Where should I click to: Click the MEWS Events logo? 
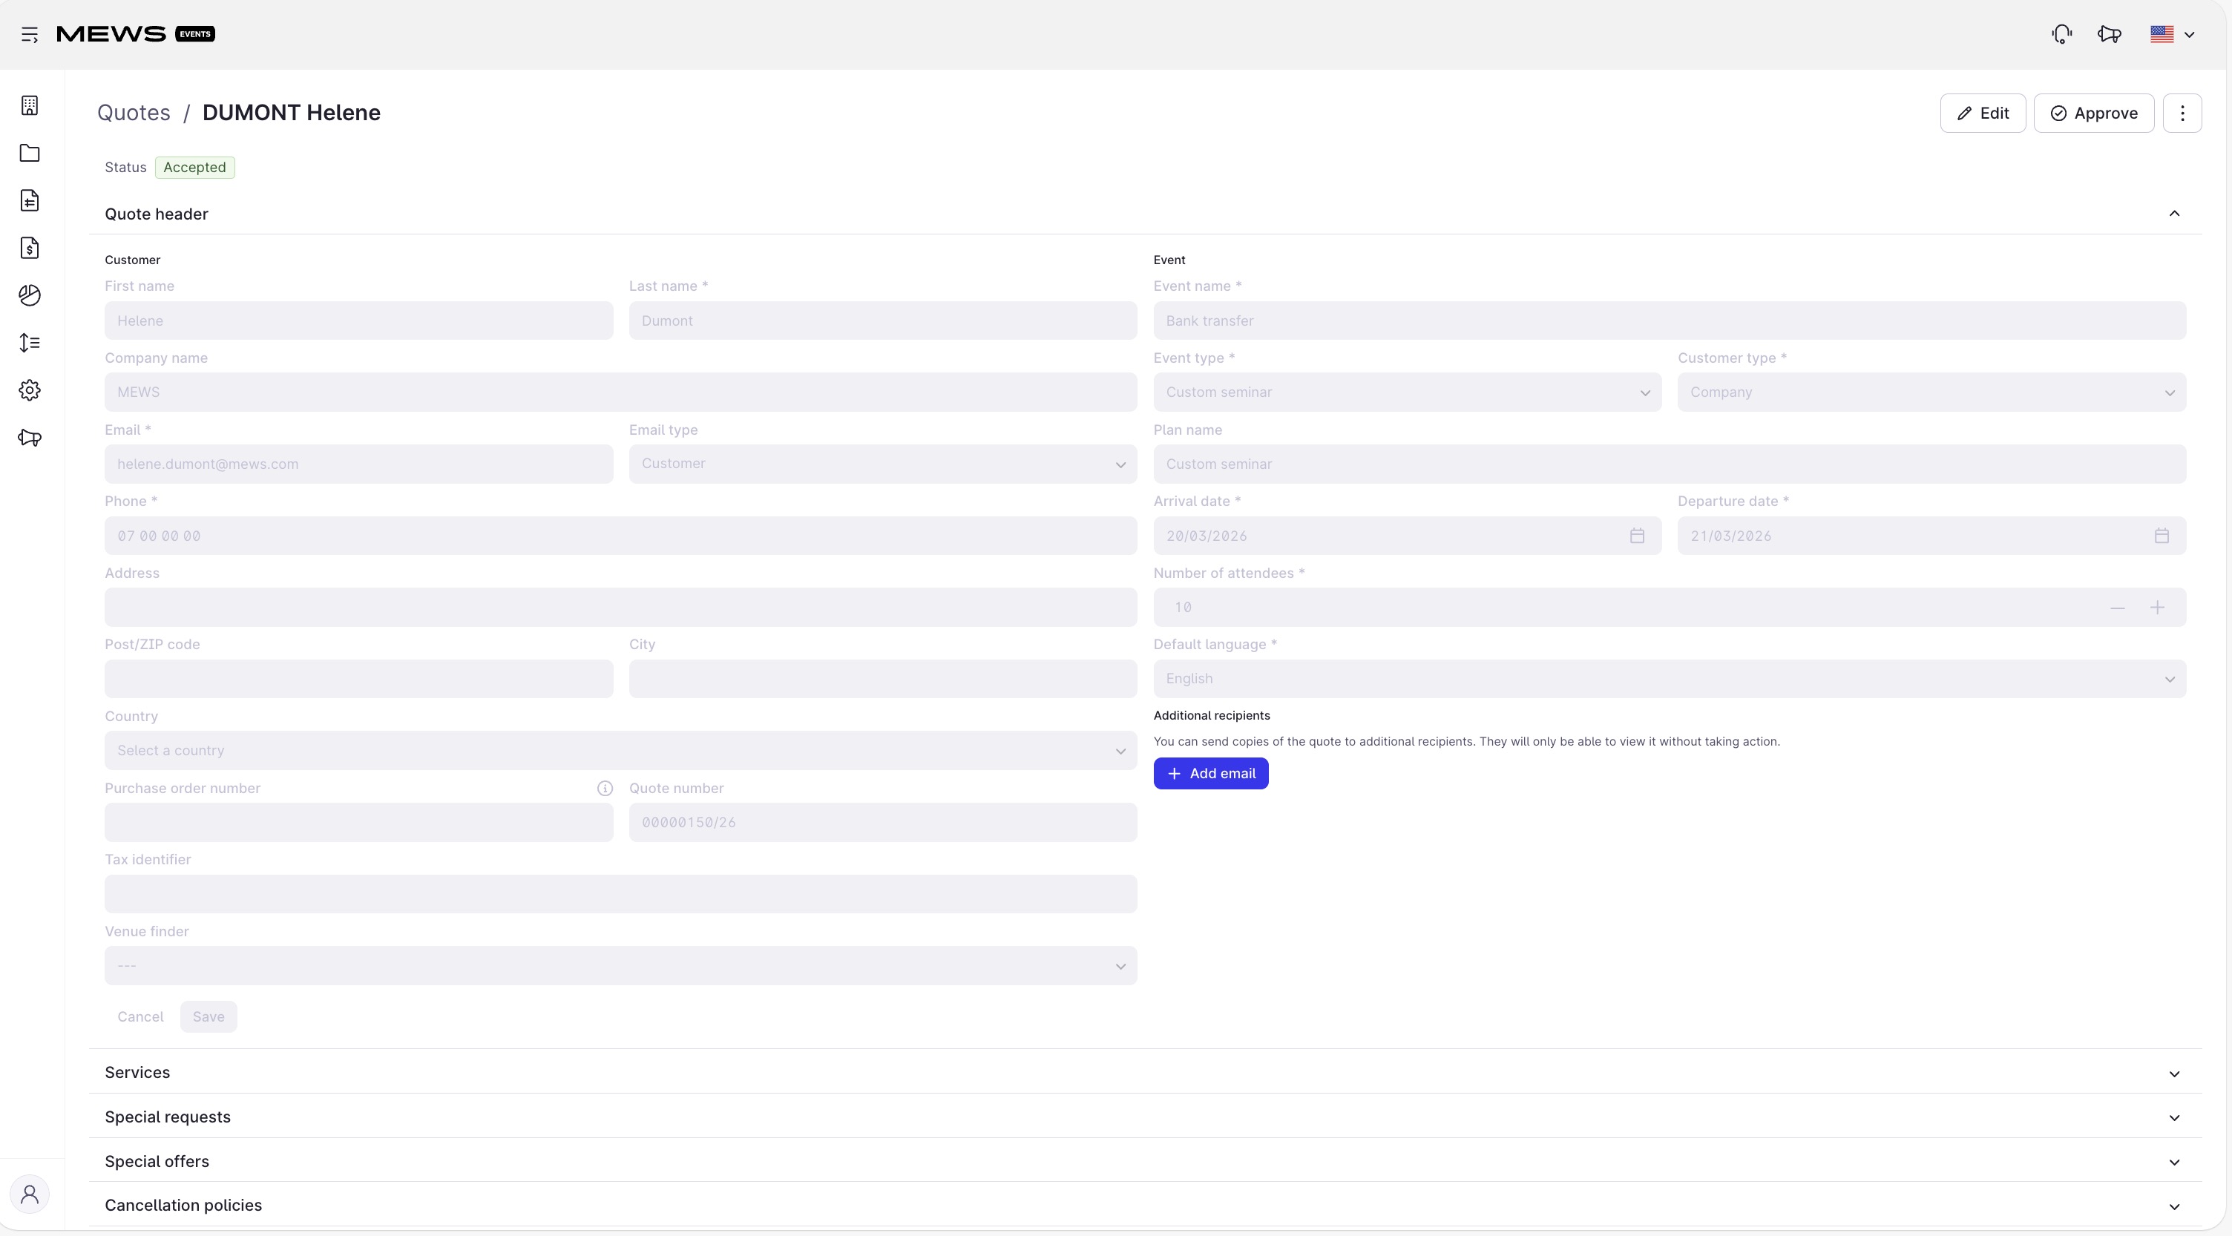click(x=135, y=34)
